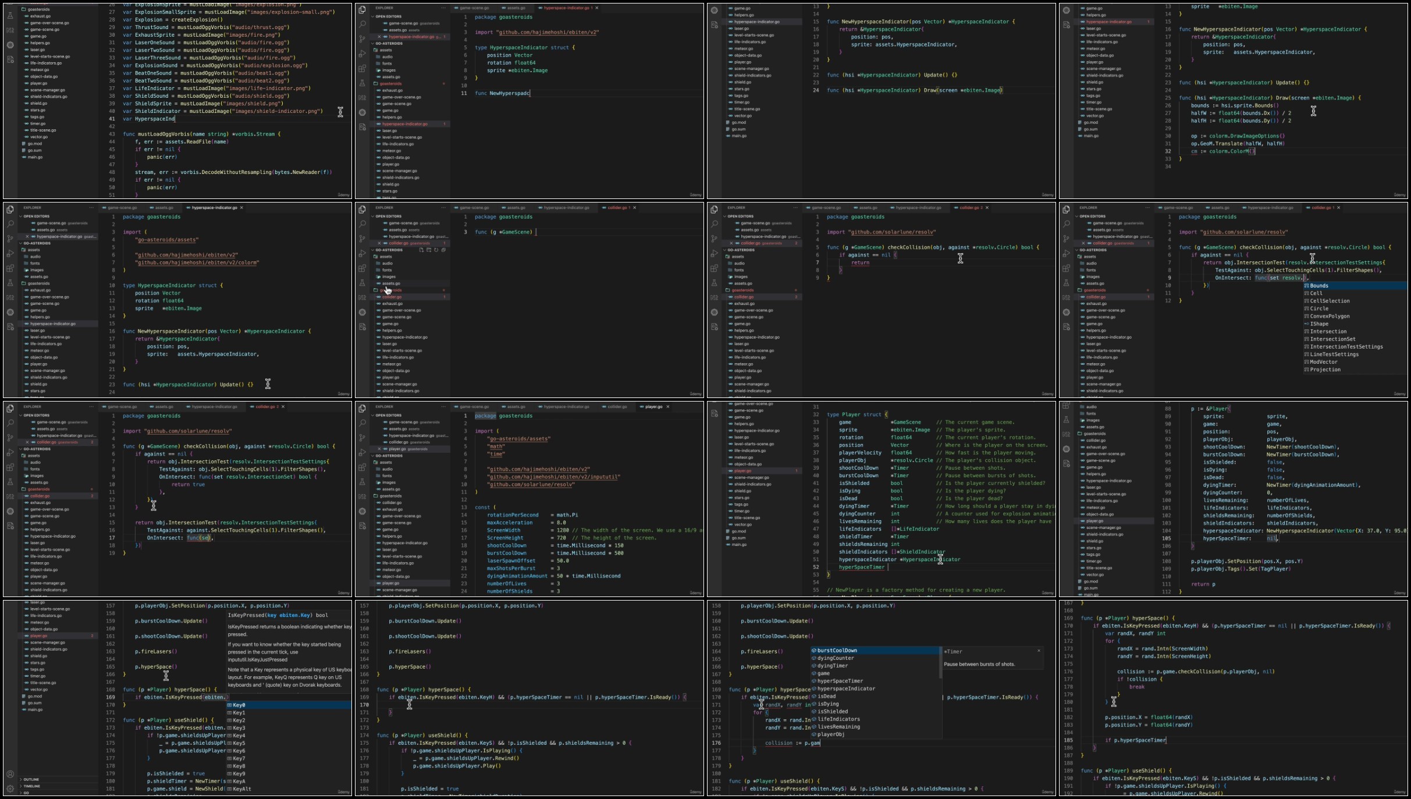Image resolution: width=1411 pixels, height=799 pixels.
Task: Select 'ConvexPolygon' autocomplete suggestion
Action: pyautogui.click(x=1354, y=316)
